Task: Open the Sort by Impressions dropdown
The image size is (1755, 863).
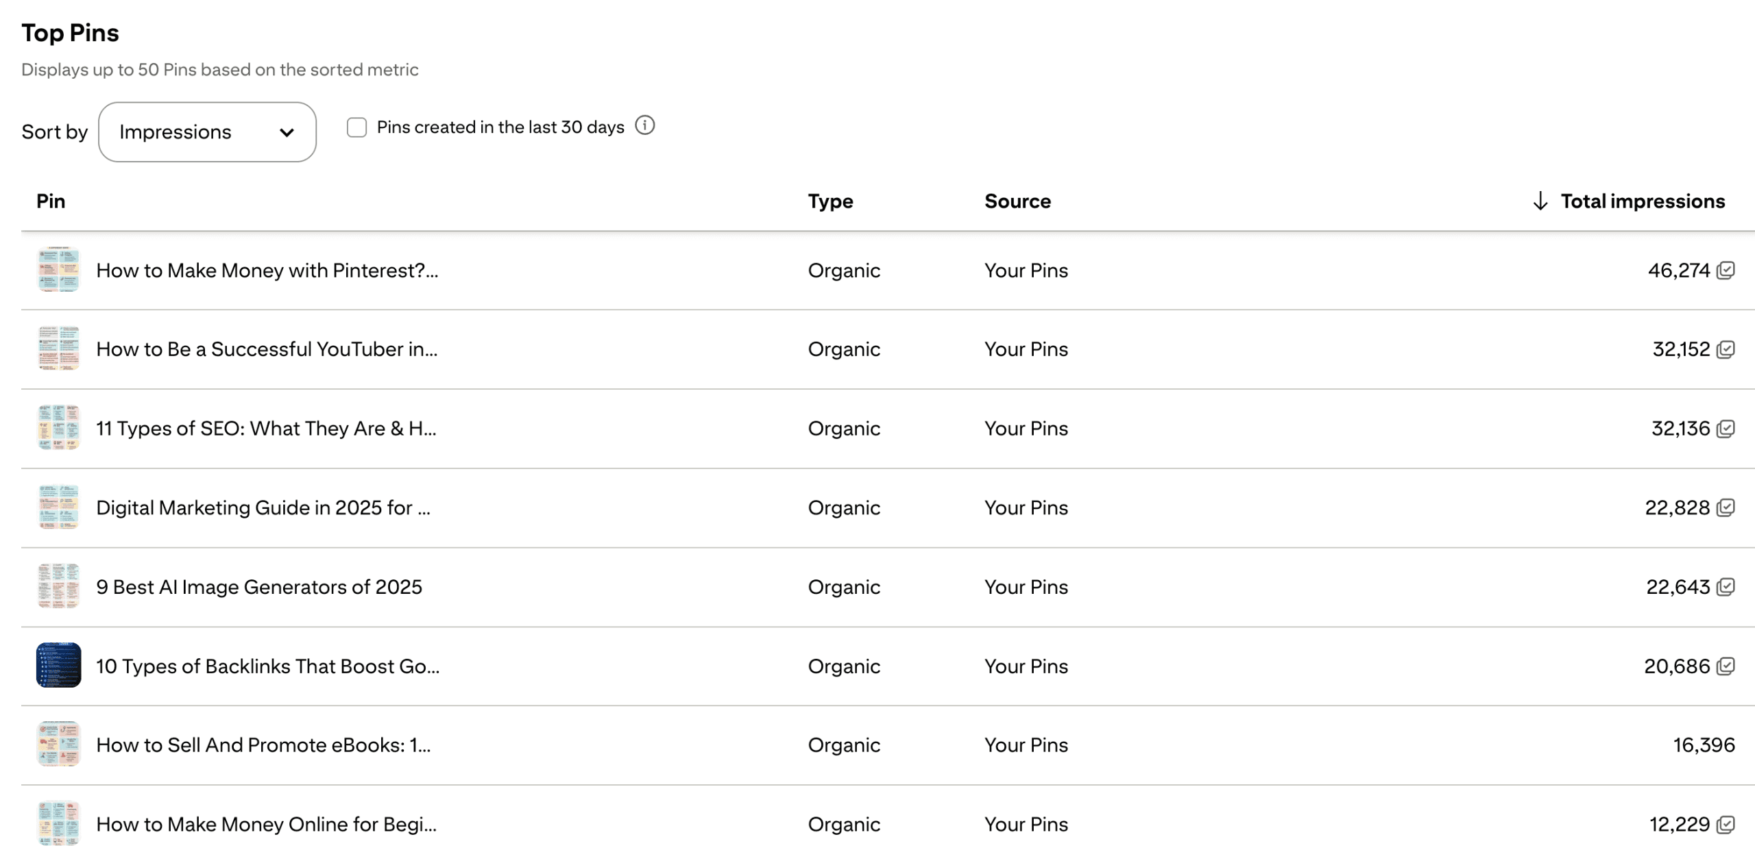Action: (207, 132)
